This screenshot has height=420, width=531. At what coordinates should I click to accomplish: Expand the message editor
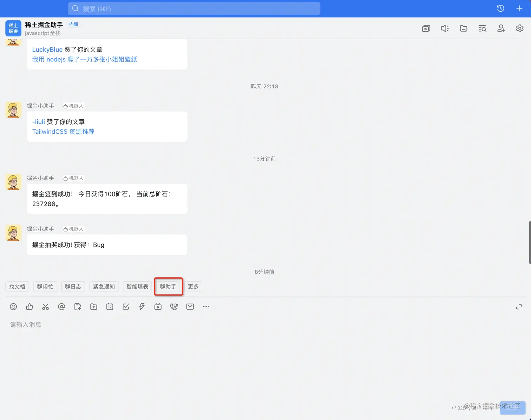519,307
